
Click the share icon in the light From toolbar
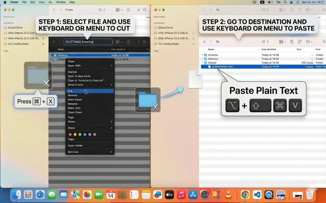coord(129,10)
